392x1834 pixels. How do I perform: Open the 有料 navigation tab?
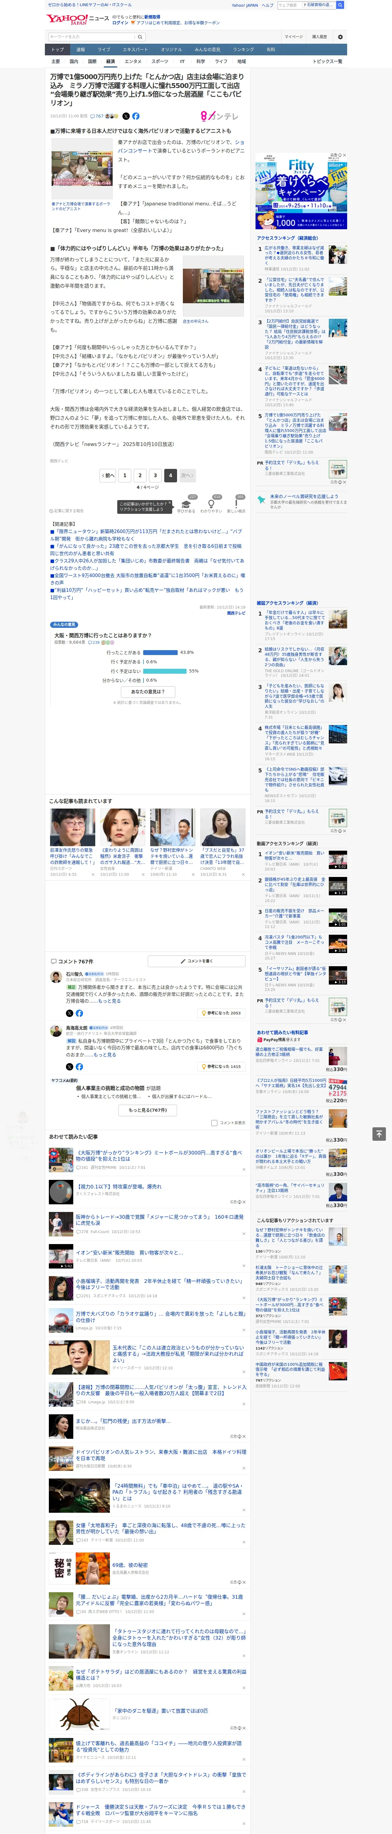(x=270, y=50)
